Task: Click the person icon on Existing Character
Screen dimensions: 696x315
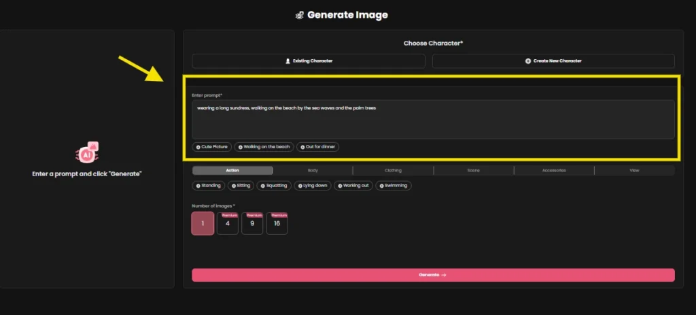Action: click(x=288, y=61)
